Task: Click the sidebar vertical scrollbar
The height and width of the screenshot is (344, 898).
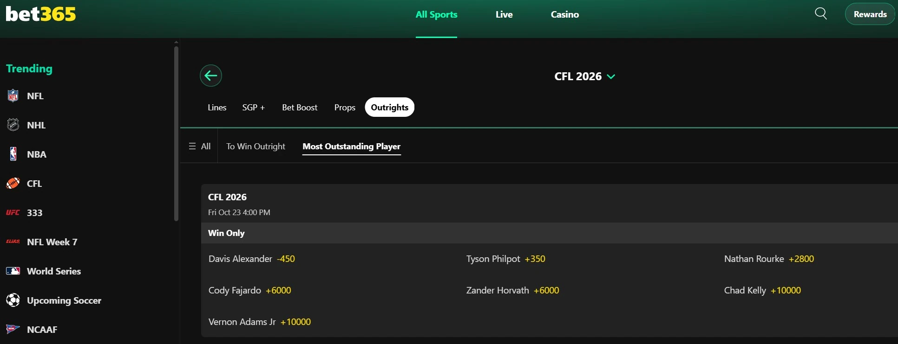Action: 176,134
